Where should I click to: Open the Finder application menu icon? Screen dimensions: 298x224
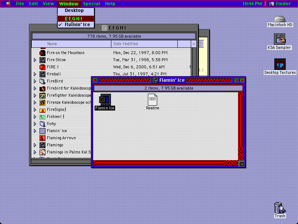click(x=272, y=3)
